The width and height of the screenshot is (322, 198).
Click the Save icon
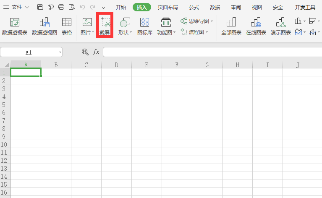click(40, 7)
